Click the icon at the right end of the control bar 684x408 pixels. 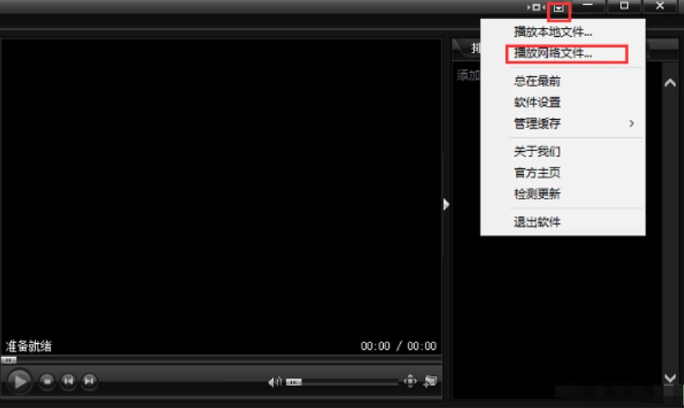pos(430,382)
